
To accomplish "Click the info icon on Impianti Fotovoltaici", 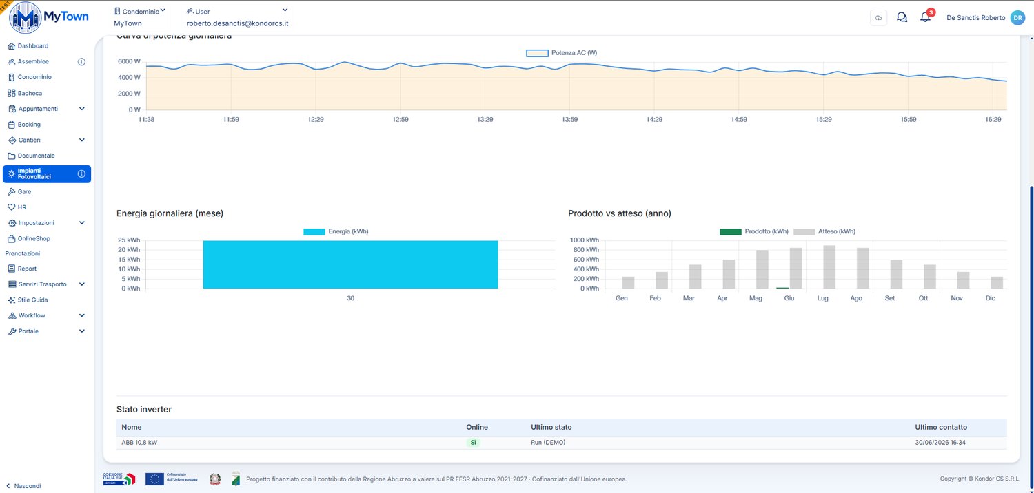I will [x=81, y=174].
